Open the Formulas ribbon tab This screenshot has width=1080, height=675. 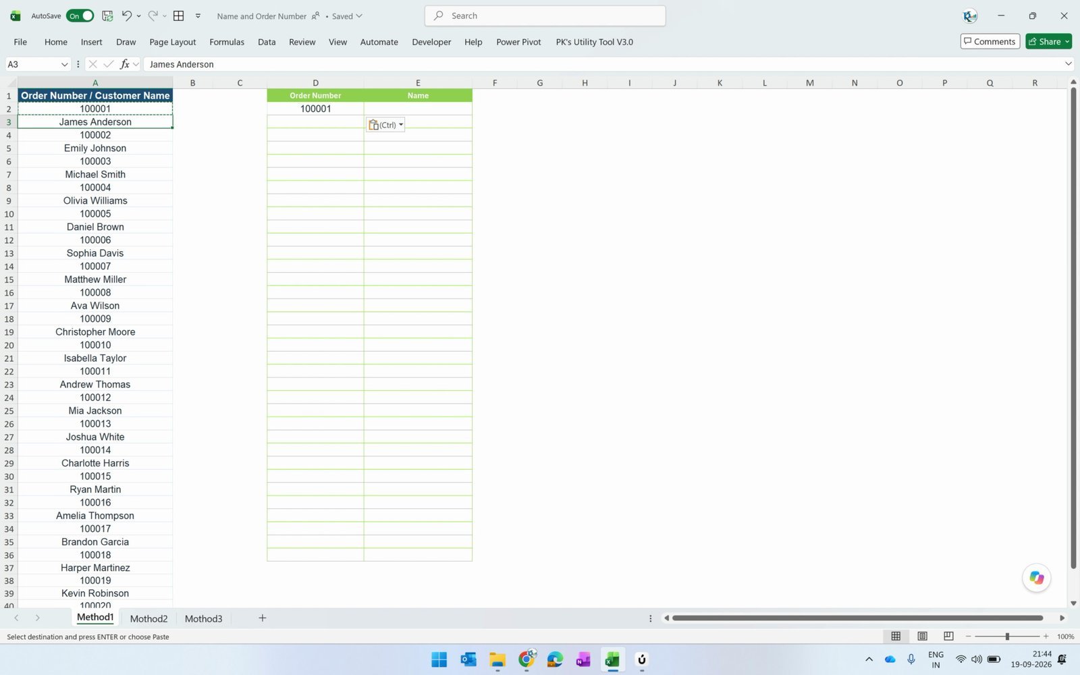coord(227,42)
